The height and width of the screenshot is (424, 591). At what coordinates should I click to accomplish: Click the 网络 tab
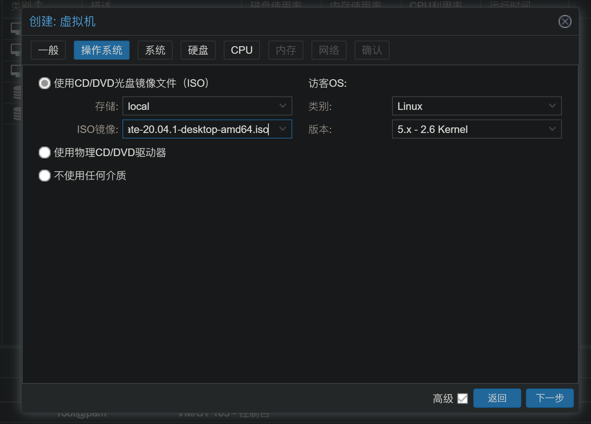(329, 50)
